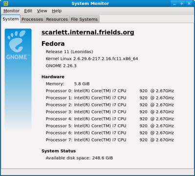This screenshot has height=176, width=195.
Task: Click the System Monitor window title
Action: (x=90, y=3)
